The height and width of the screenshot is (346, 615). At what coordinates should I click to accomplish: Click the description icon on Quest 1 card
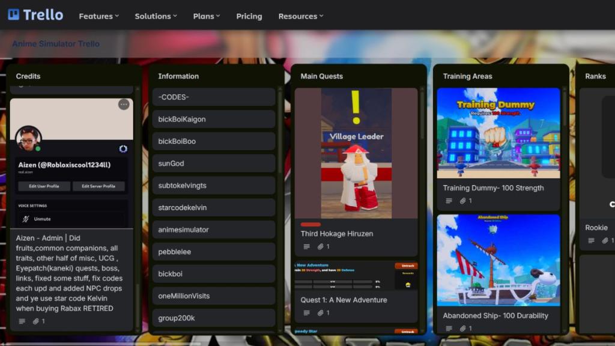307,312
